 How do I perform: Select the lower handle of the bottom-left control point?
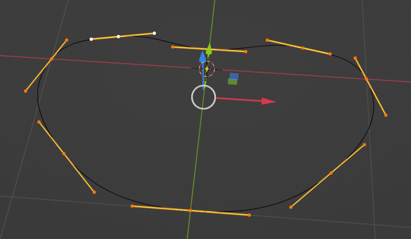tap(94, 192)
